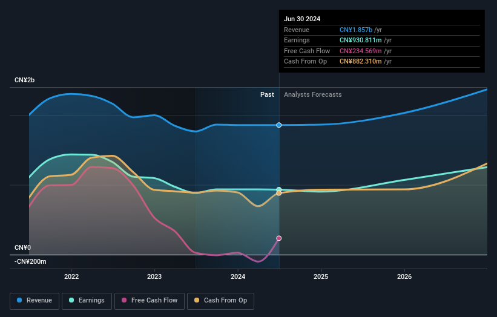Image resolution: width=497 pixels, height=317 pixels.
Task: Click the CN¥2b y-axis label
Action: pos(24,80)
